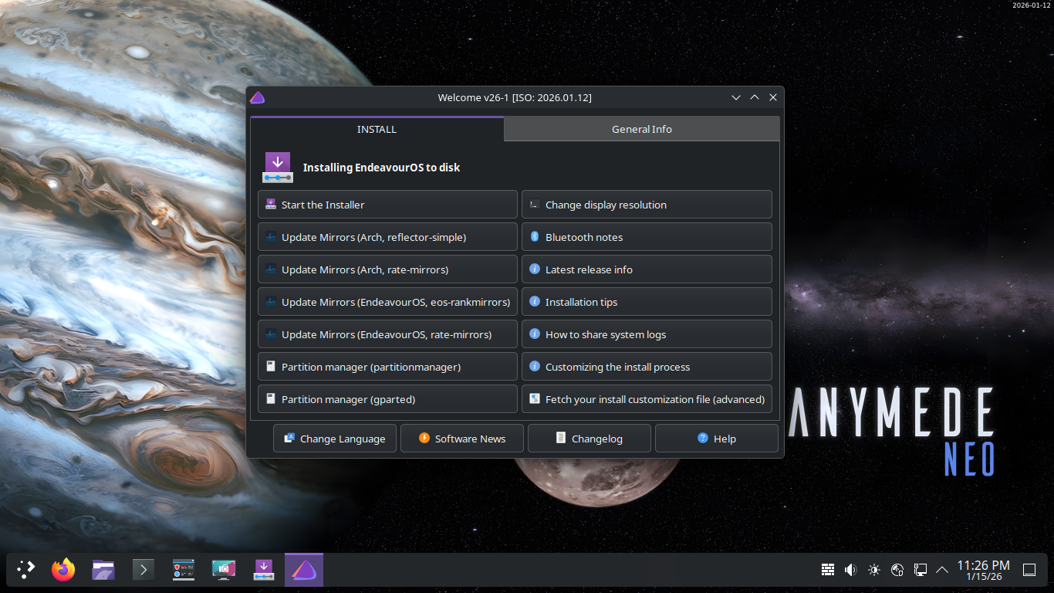This screenshot has width=1054, height=593.
Task: Open the firewall brick-wall tray icon
Action: point(828,570)
